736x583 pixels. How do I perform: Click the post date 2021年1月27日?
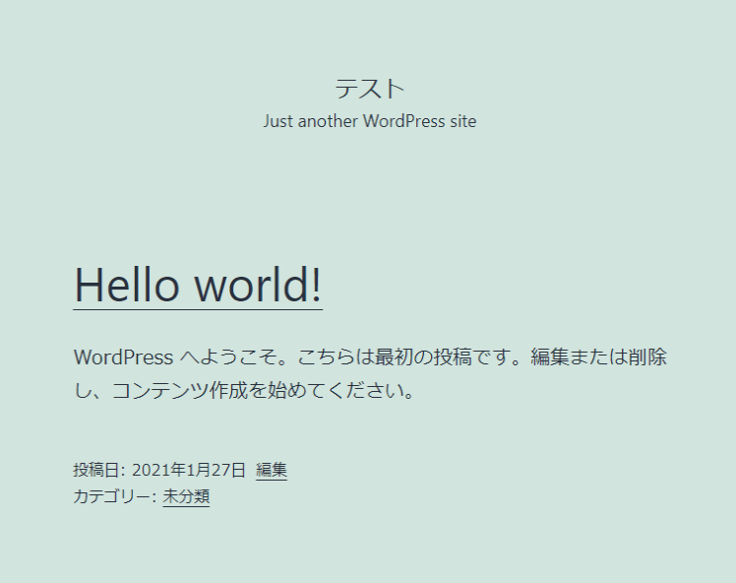(x=188, y=470)
